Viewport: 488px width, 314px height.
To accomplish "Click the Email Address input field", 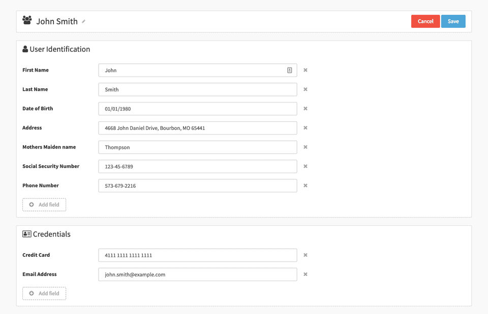I will tap(197, 275).
